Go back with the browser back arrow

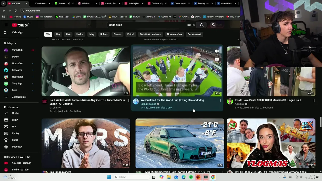point(4,11)
